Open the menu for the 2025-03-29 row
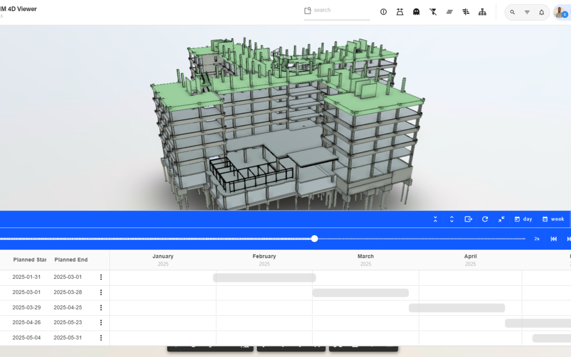Image resolution: width=571 pixels, height=357 pixels. click(101, 308)
